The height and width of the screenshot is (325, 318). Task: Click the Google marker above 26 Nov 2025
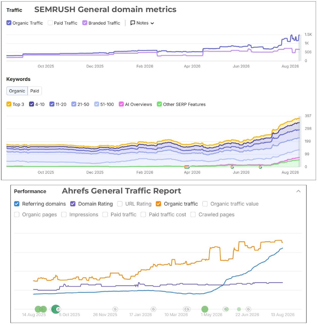pos(115,309)
